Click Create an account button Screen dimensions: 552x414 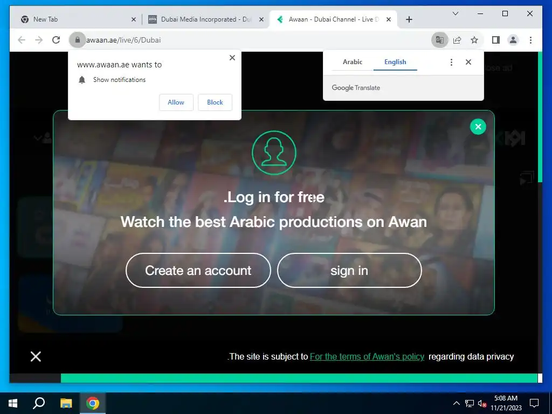point(198,271)
